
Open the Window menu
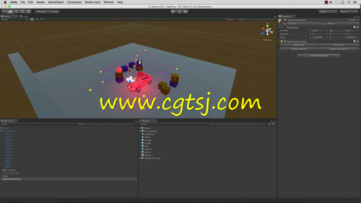coord(108,2)
